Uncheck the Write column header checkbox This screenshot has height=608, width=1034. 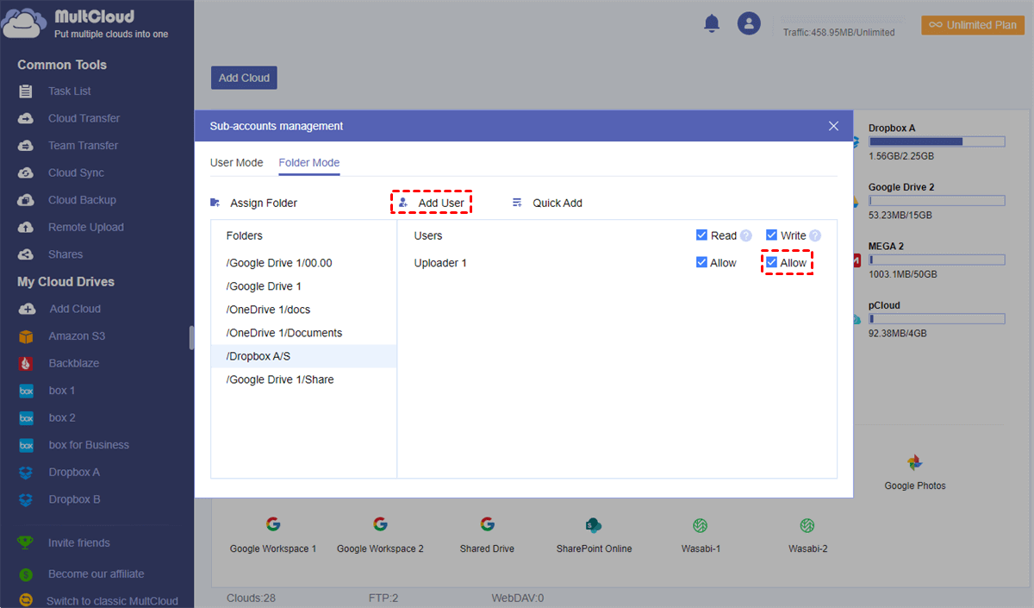(x=771, y=235)
